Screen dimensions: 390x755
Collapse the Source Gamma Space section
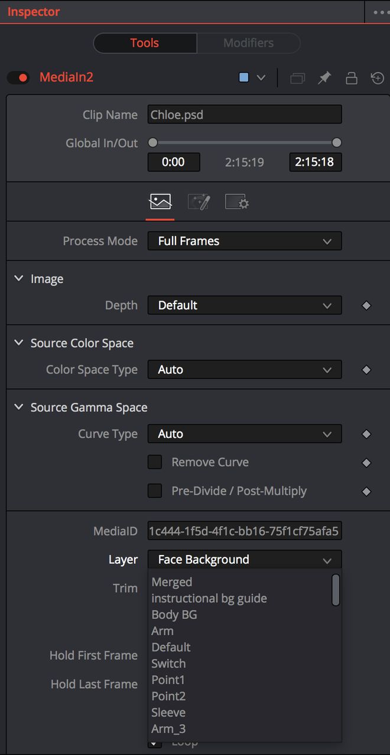tap(18, 407)
